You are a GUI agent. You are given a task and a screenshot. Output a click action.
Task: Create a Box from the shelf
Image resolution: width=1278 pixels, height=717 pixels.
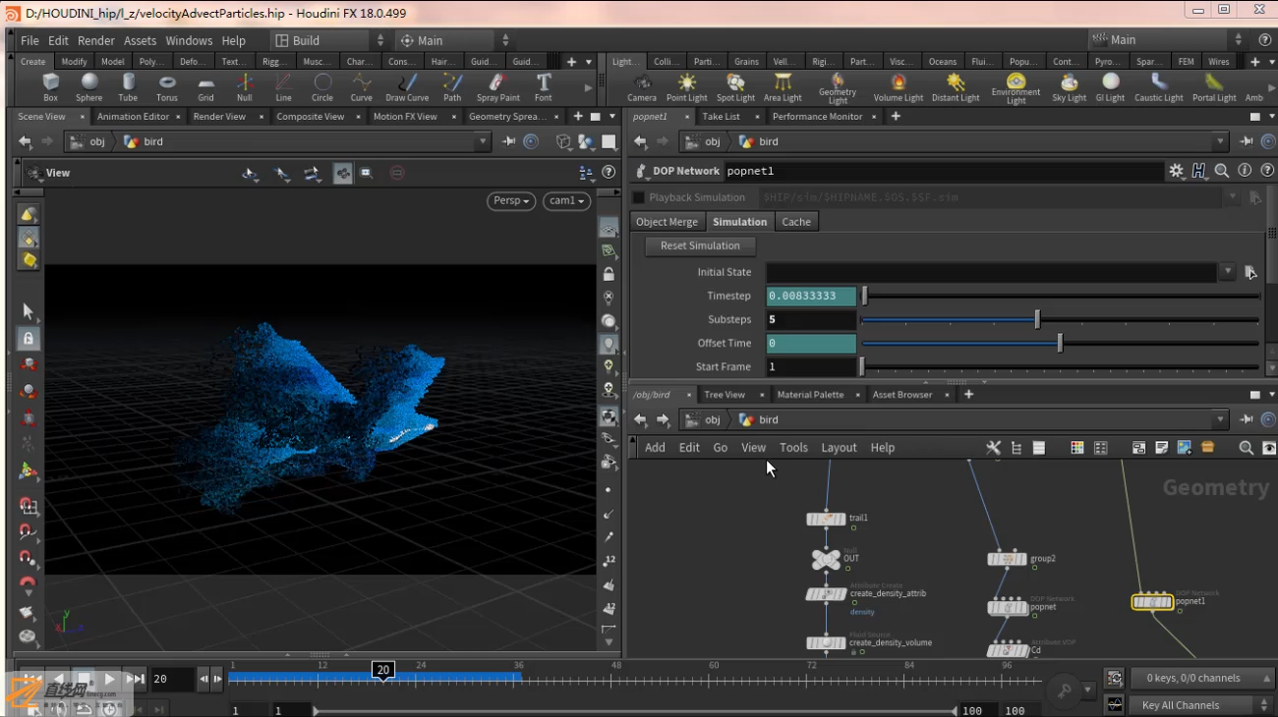pos(51,87)
